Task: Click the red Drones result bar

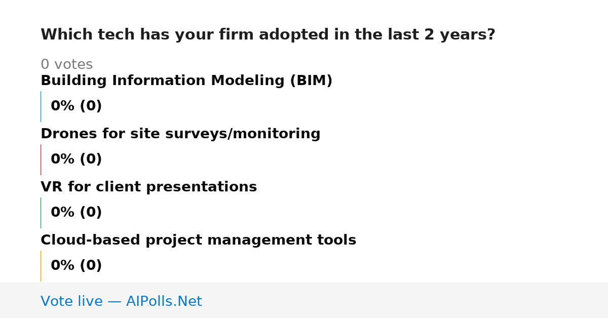Action: 41,160
